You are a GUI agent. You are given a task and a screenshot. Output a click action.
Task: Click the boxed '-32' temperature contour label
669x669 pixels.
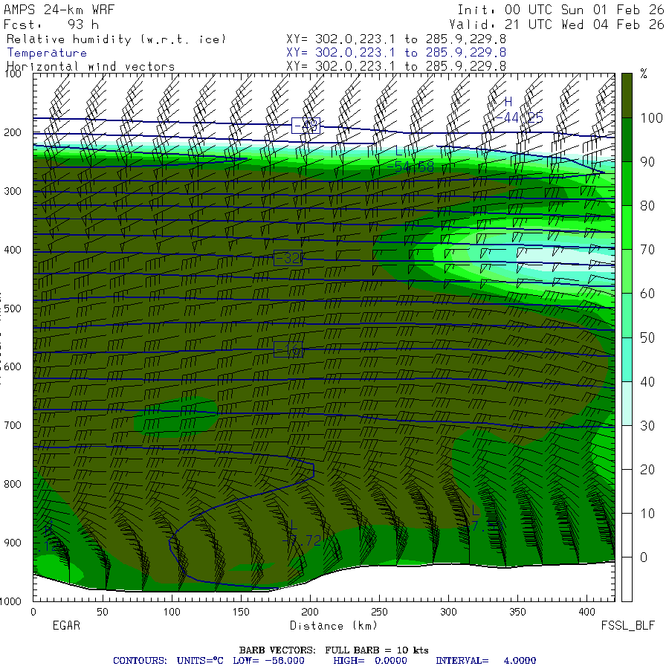[288, 258]
